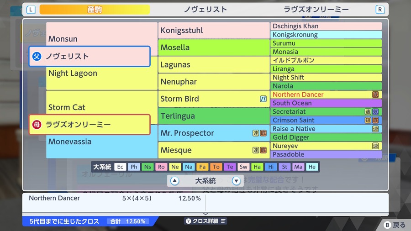
Task: Click the Fa lineage color swatch
Action: tap(202, 167)
